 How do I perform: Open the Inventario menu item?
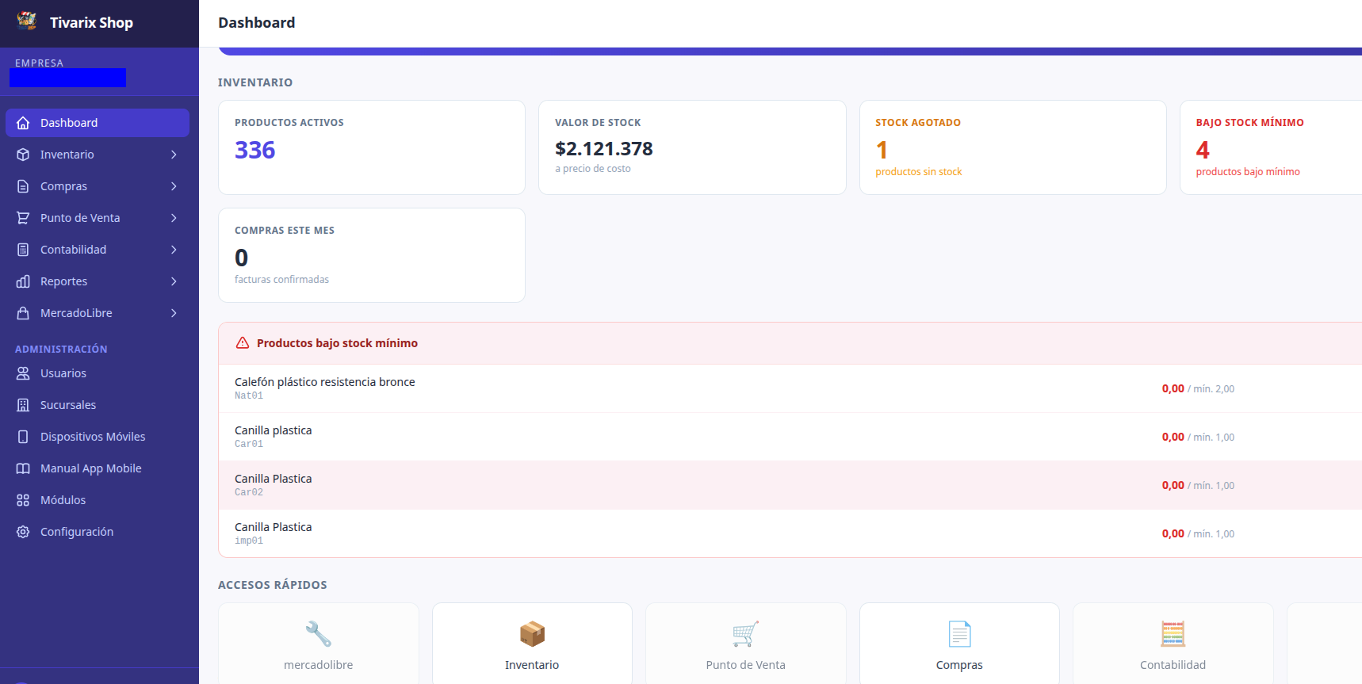[x=98, y=155]
